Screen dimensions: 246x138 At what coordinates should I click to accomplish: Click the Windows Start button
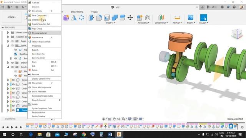tap(4, 135)
